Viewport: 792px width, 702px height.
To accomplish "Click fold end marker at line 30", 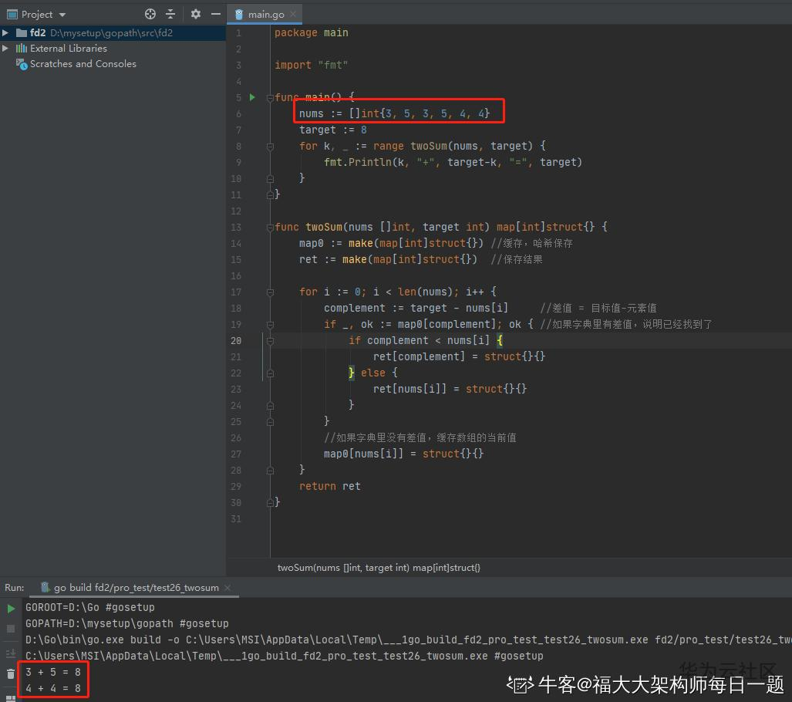I will [270, 502].
